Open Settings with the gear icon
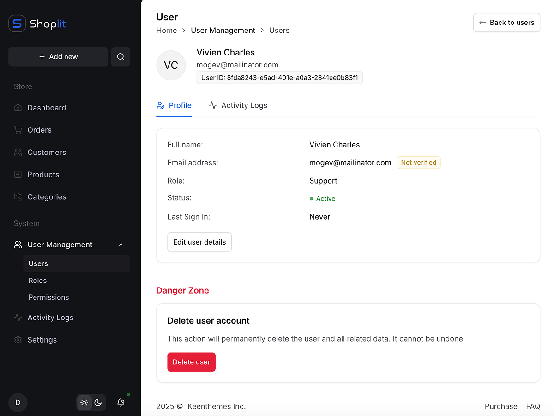This screenshot has width=554, height=416. pos(18,340)
